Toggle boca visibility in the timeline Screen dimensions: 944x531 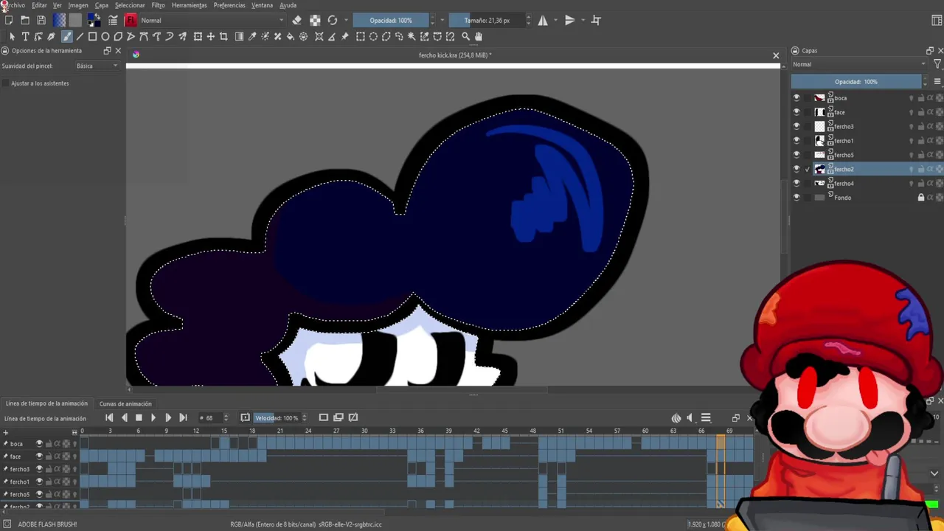pyautogui.click(x=39, y=443)
